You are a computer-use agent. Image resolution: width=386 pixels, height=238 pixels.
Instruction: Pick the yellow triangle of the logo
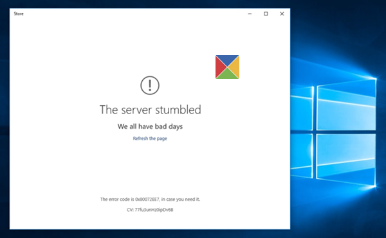coord(234,67)
